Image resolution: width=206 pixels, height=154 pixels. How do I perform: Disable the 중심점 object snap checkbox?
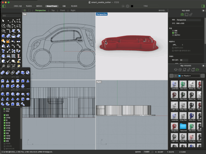coord(5,125)
